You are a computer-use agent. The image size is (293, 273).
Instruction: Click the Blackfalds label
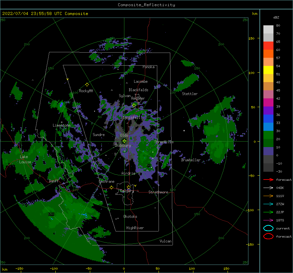[138, 90]
